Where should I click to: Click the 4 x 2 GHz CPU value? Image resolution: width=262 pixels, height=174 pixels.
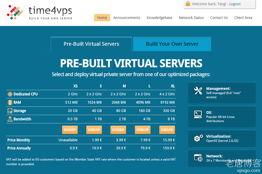(167, 94)
